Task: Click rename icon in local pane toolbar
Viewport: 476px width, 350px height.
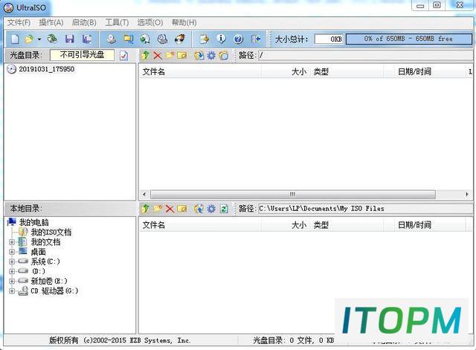Action: point(181,209)
